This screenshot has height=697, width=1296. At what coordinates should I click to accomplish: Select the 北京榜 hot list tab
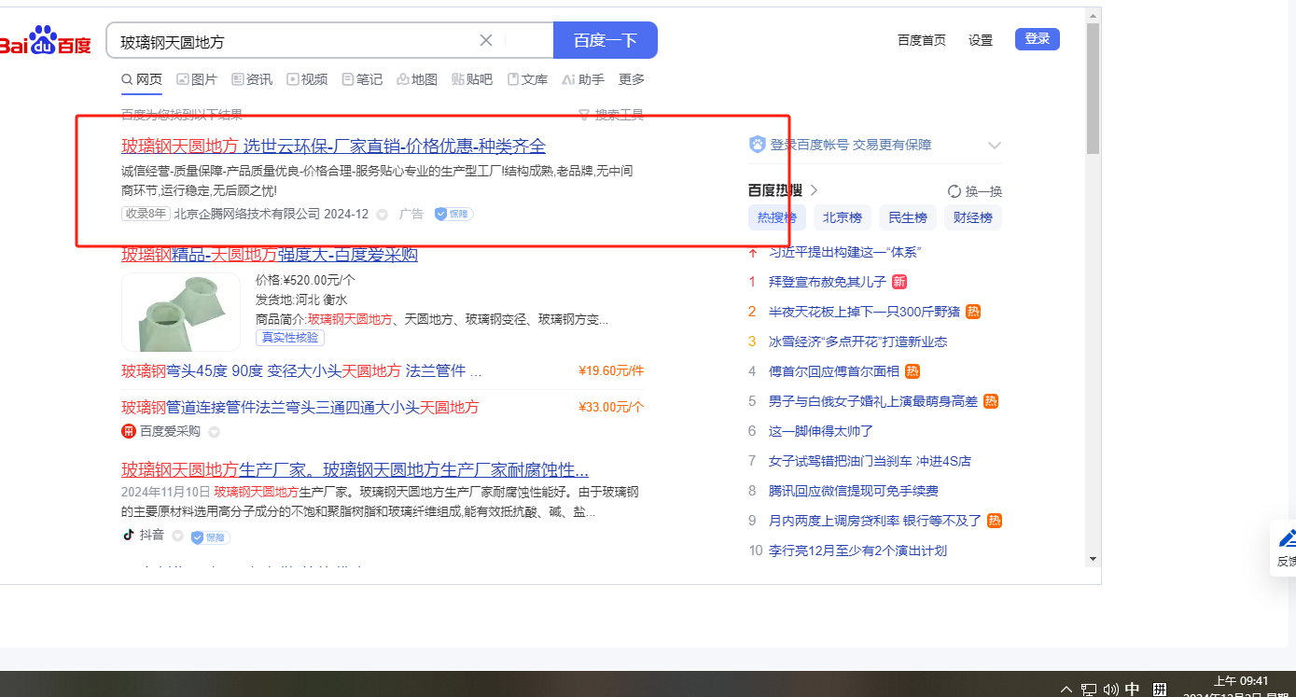tap(842, 218)
